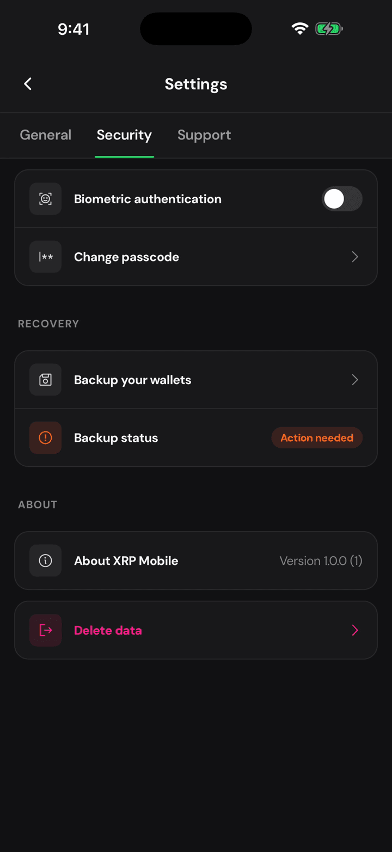
Task: Tap the passcode asterisks icon
Action: [x=46, y=257]
